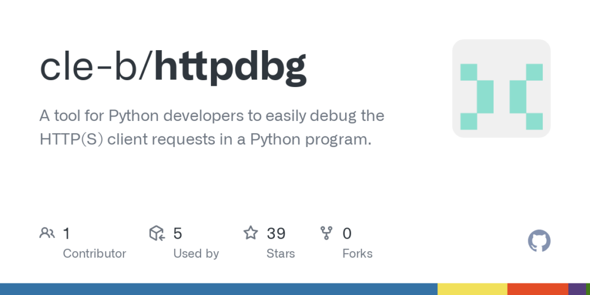Click the bold httpdbg repository name

pos(230,67)
